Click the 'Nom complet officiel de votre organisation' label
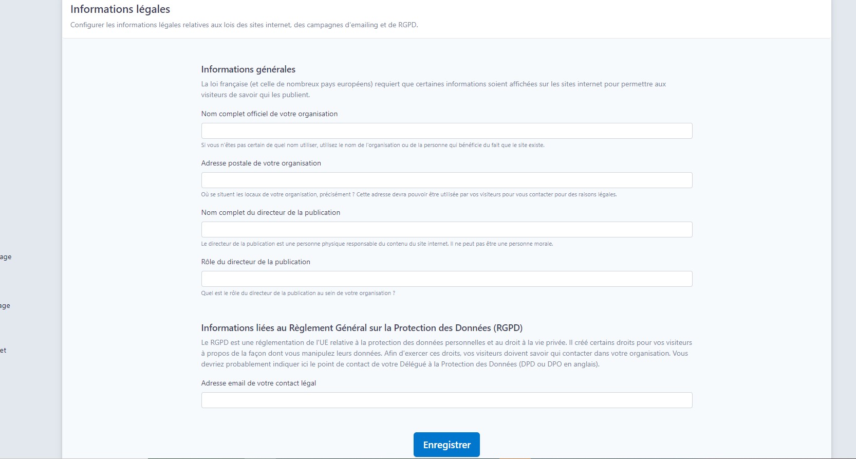This screenshot has width=856, height=459. coord(269,114)
